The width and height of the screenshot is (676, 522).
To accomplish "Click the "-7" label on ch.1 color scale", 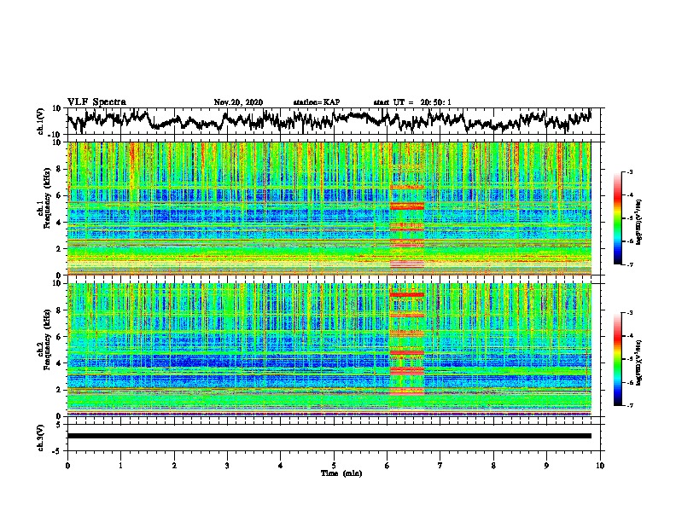I will pyautogui.click(x=630, y=264).
